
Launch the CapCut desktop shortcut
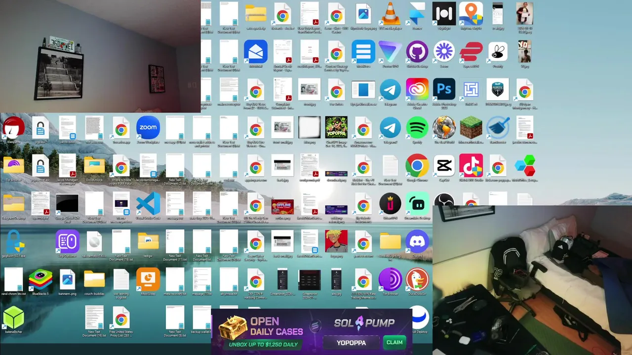tap(444, 166)
